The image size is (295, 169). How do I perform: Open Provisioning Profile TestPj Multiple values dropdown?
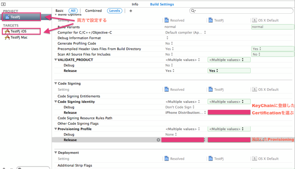pos(229,129)
